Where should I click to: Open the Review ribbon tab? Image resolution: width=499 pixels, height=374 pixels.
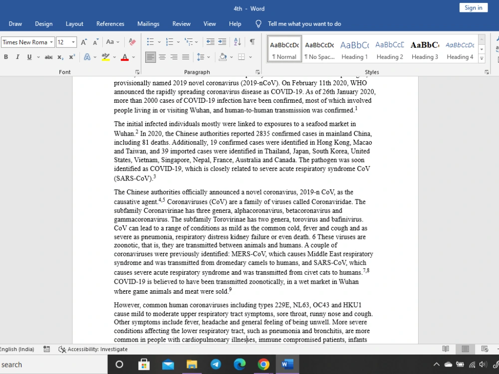(x=182, y=24)
